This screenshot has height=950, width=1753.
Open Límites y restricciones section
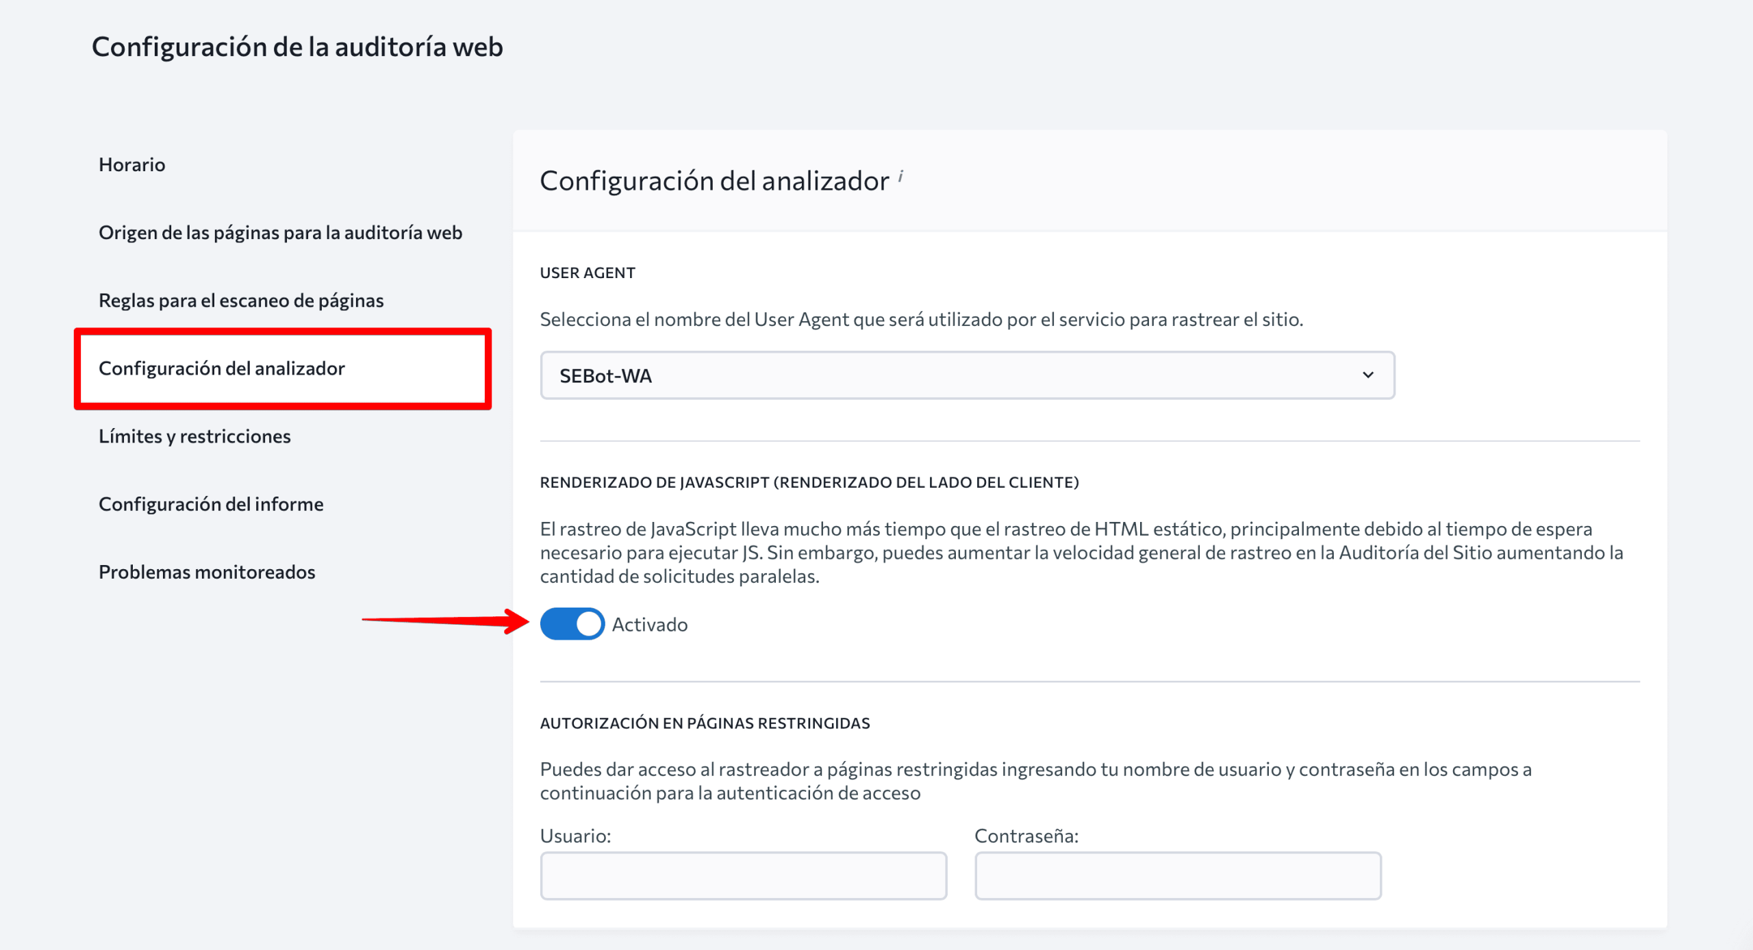pyautogui.click(x=194, y=436)
